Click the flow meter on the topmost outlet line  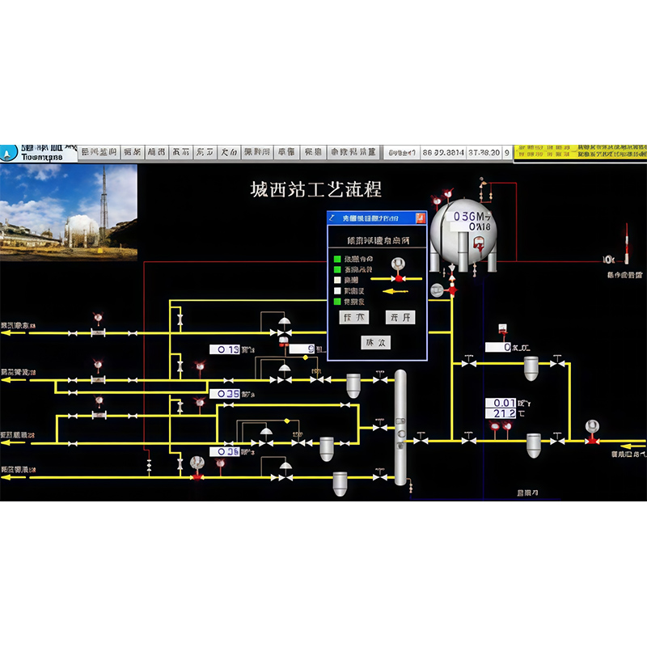click(98, 332)
